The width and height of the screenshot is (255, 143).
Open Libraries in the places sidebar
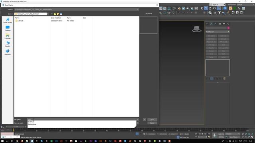pos(8,36)
